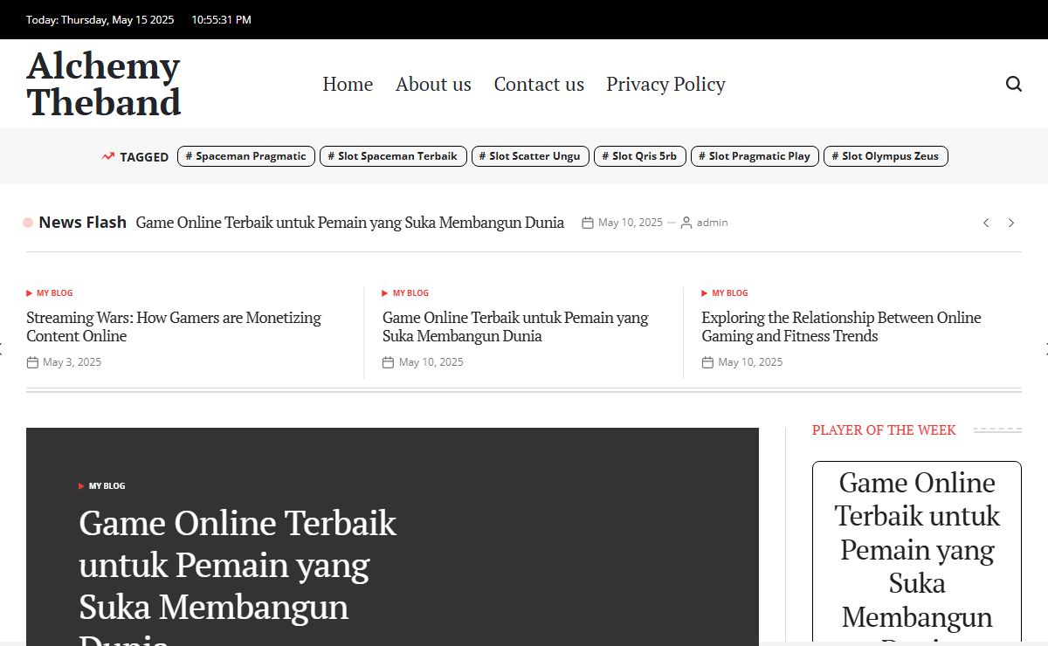The height and width of the screenshot is (646, 1048).
Task: Click the trending arrow icon beside TAGGED
Action: (107, 156)
